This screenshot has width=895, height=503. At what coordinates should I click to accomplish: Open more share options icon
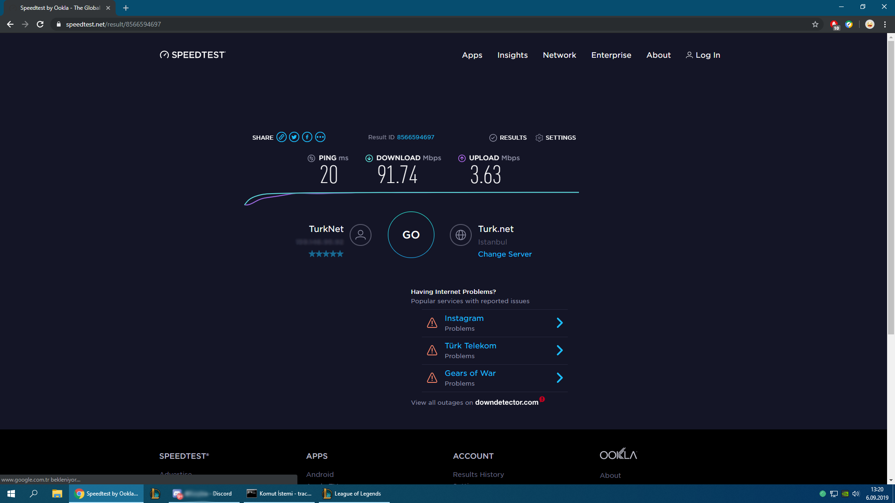(x=320, y=137)
